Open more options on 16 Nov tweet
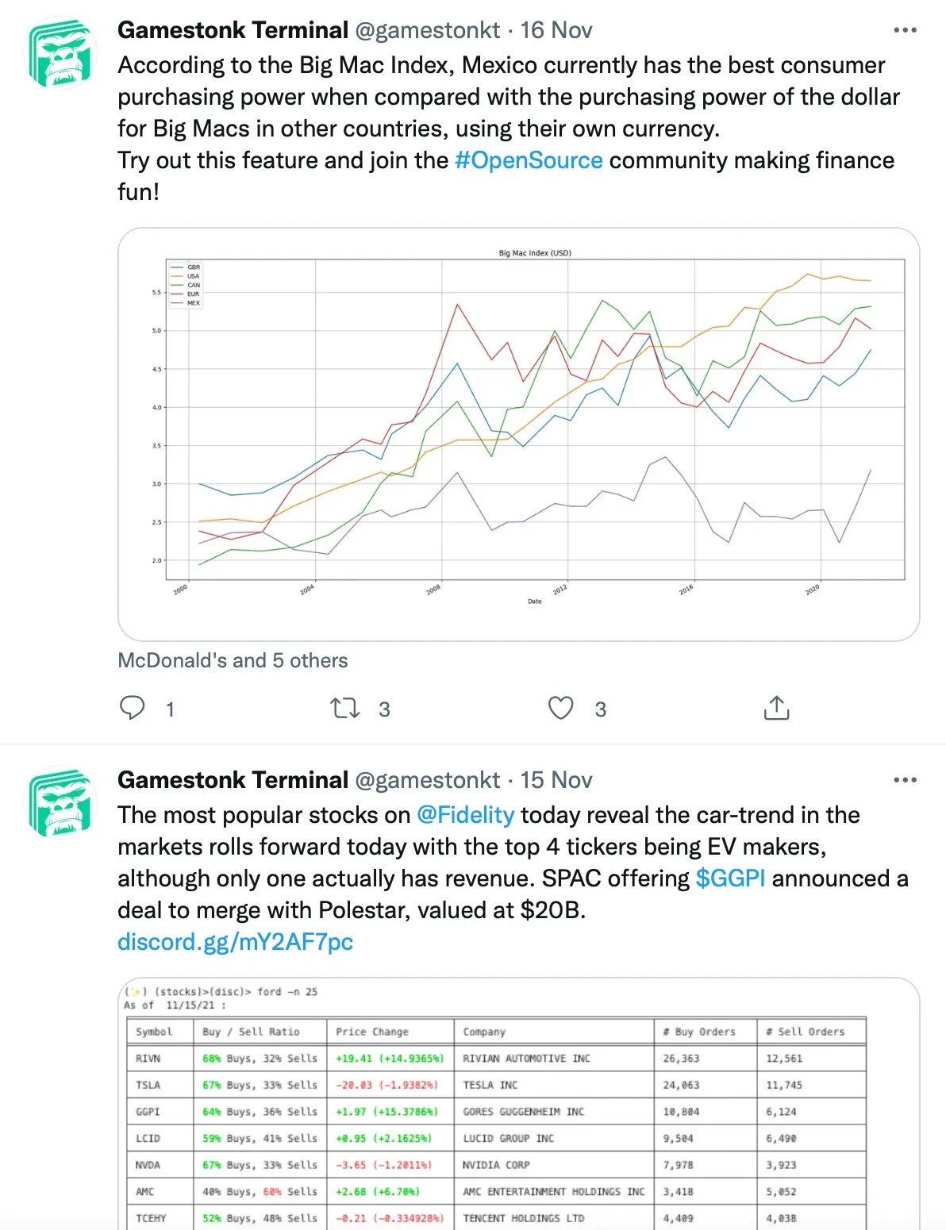The height and width of the screenshot is (1230, 946). 905,30
